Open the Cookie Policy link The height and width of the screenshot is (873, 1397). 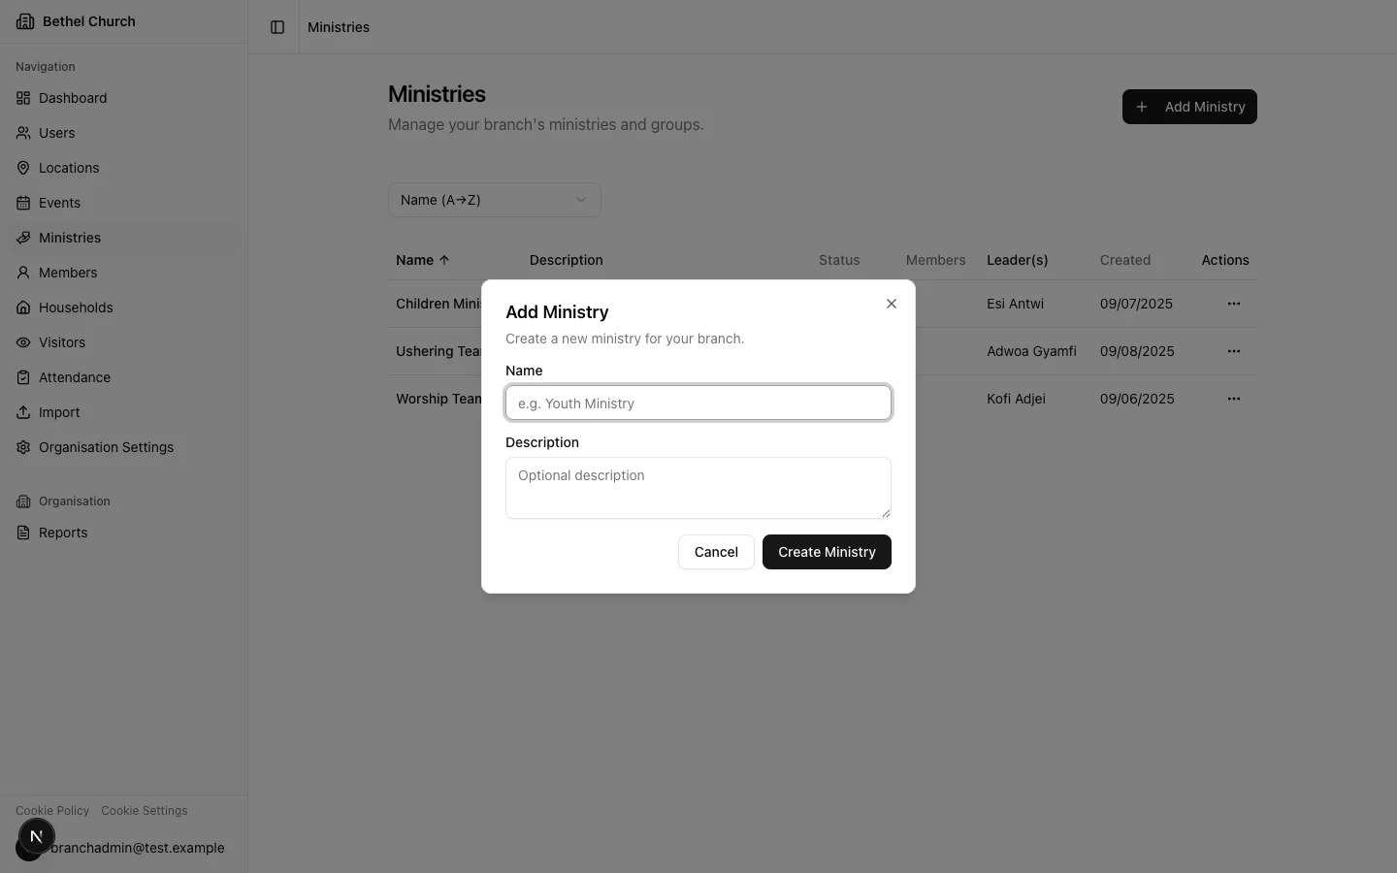52,811
